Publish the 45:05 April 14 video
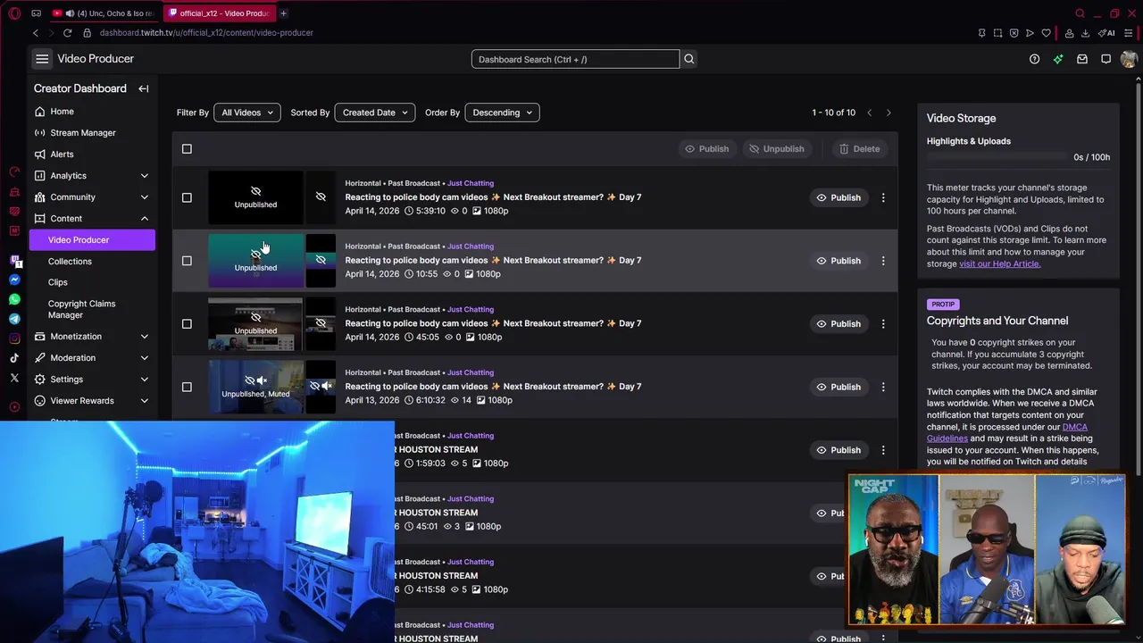Viewport: 1143px width, 643px height. [x=838, y=323]
